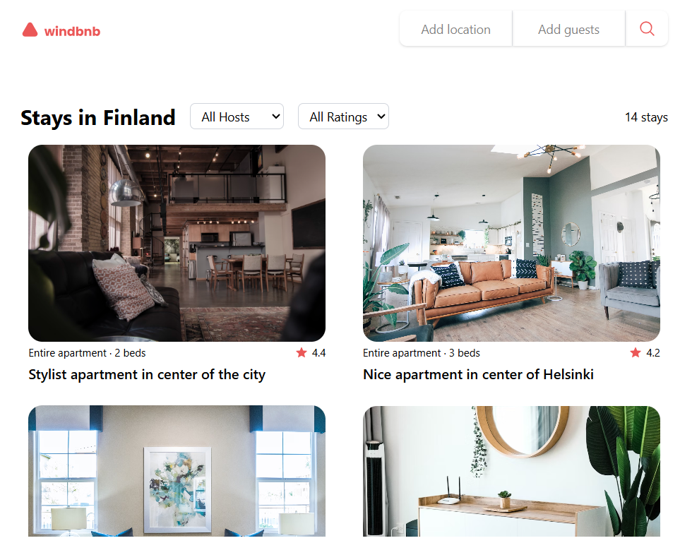
Task: Select the orange sofa living room photo
Action: point(511,243)
